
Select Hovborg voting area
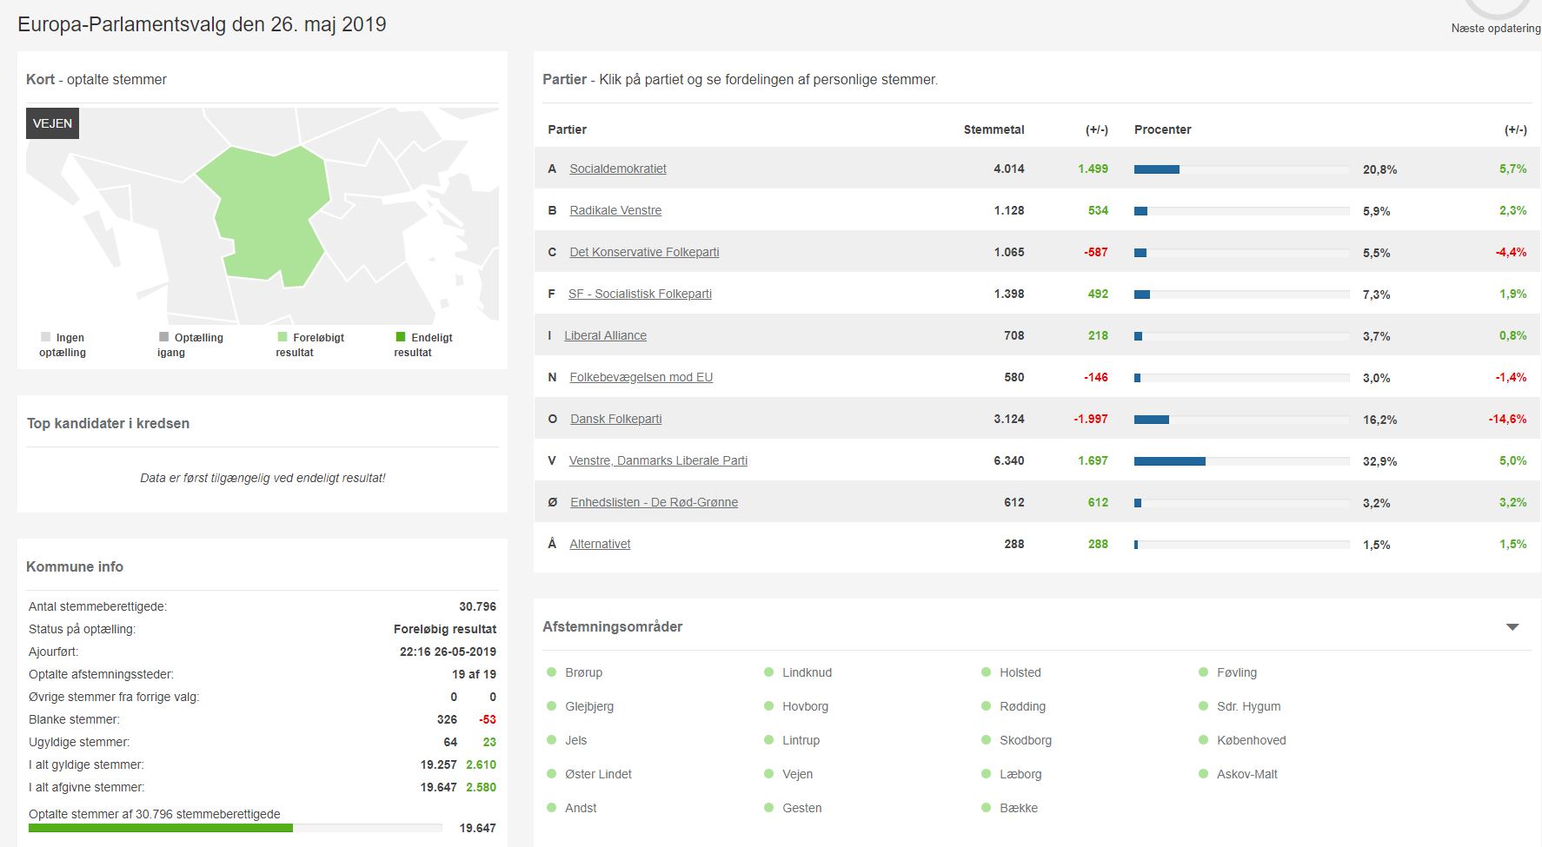click(x=805, y=706)
